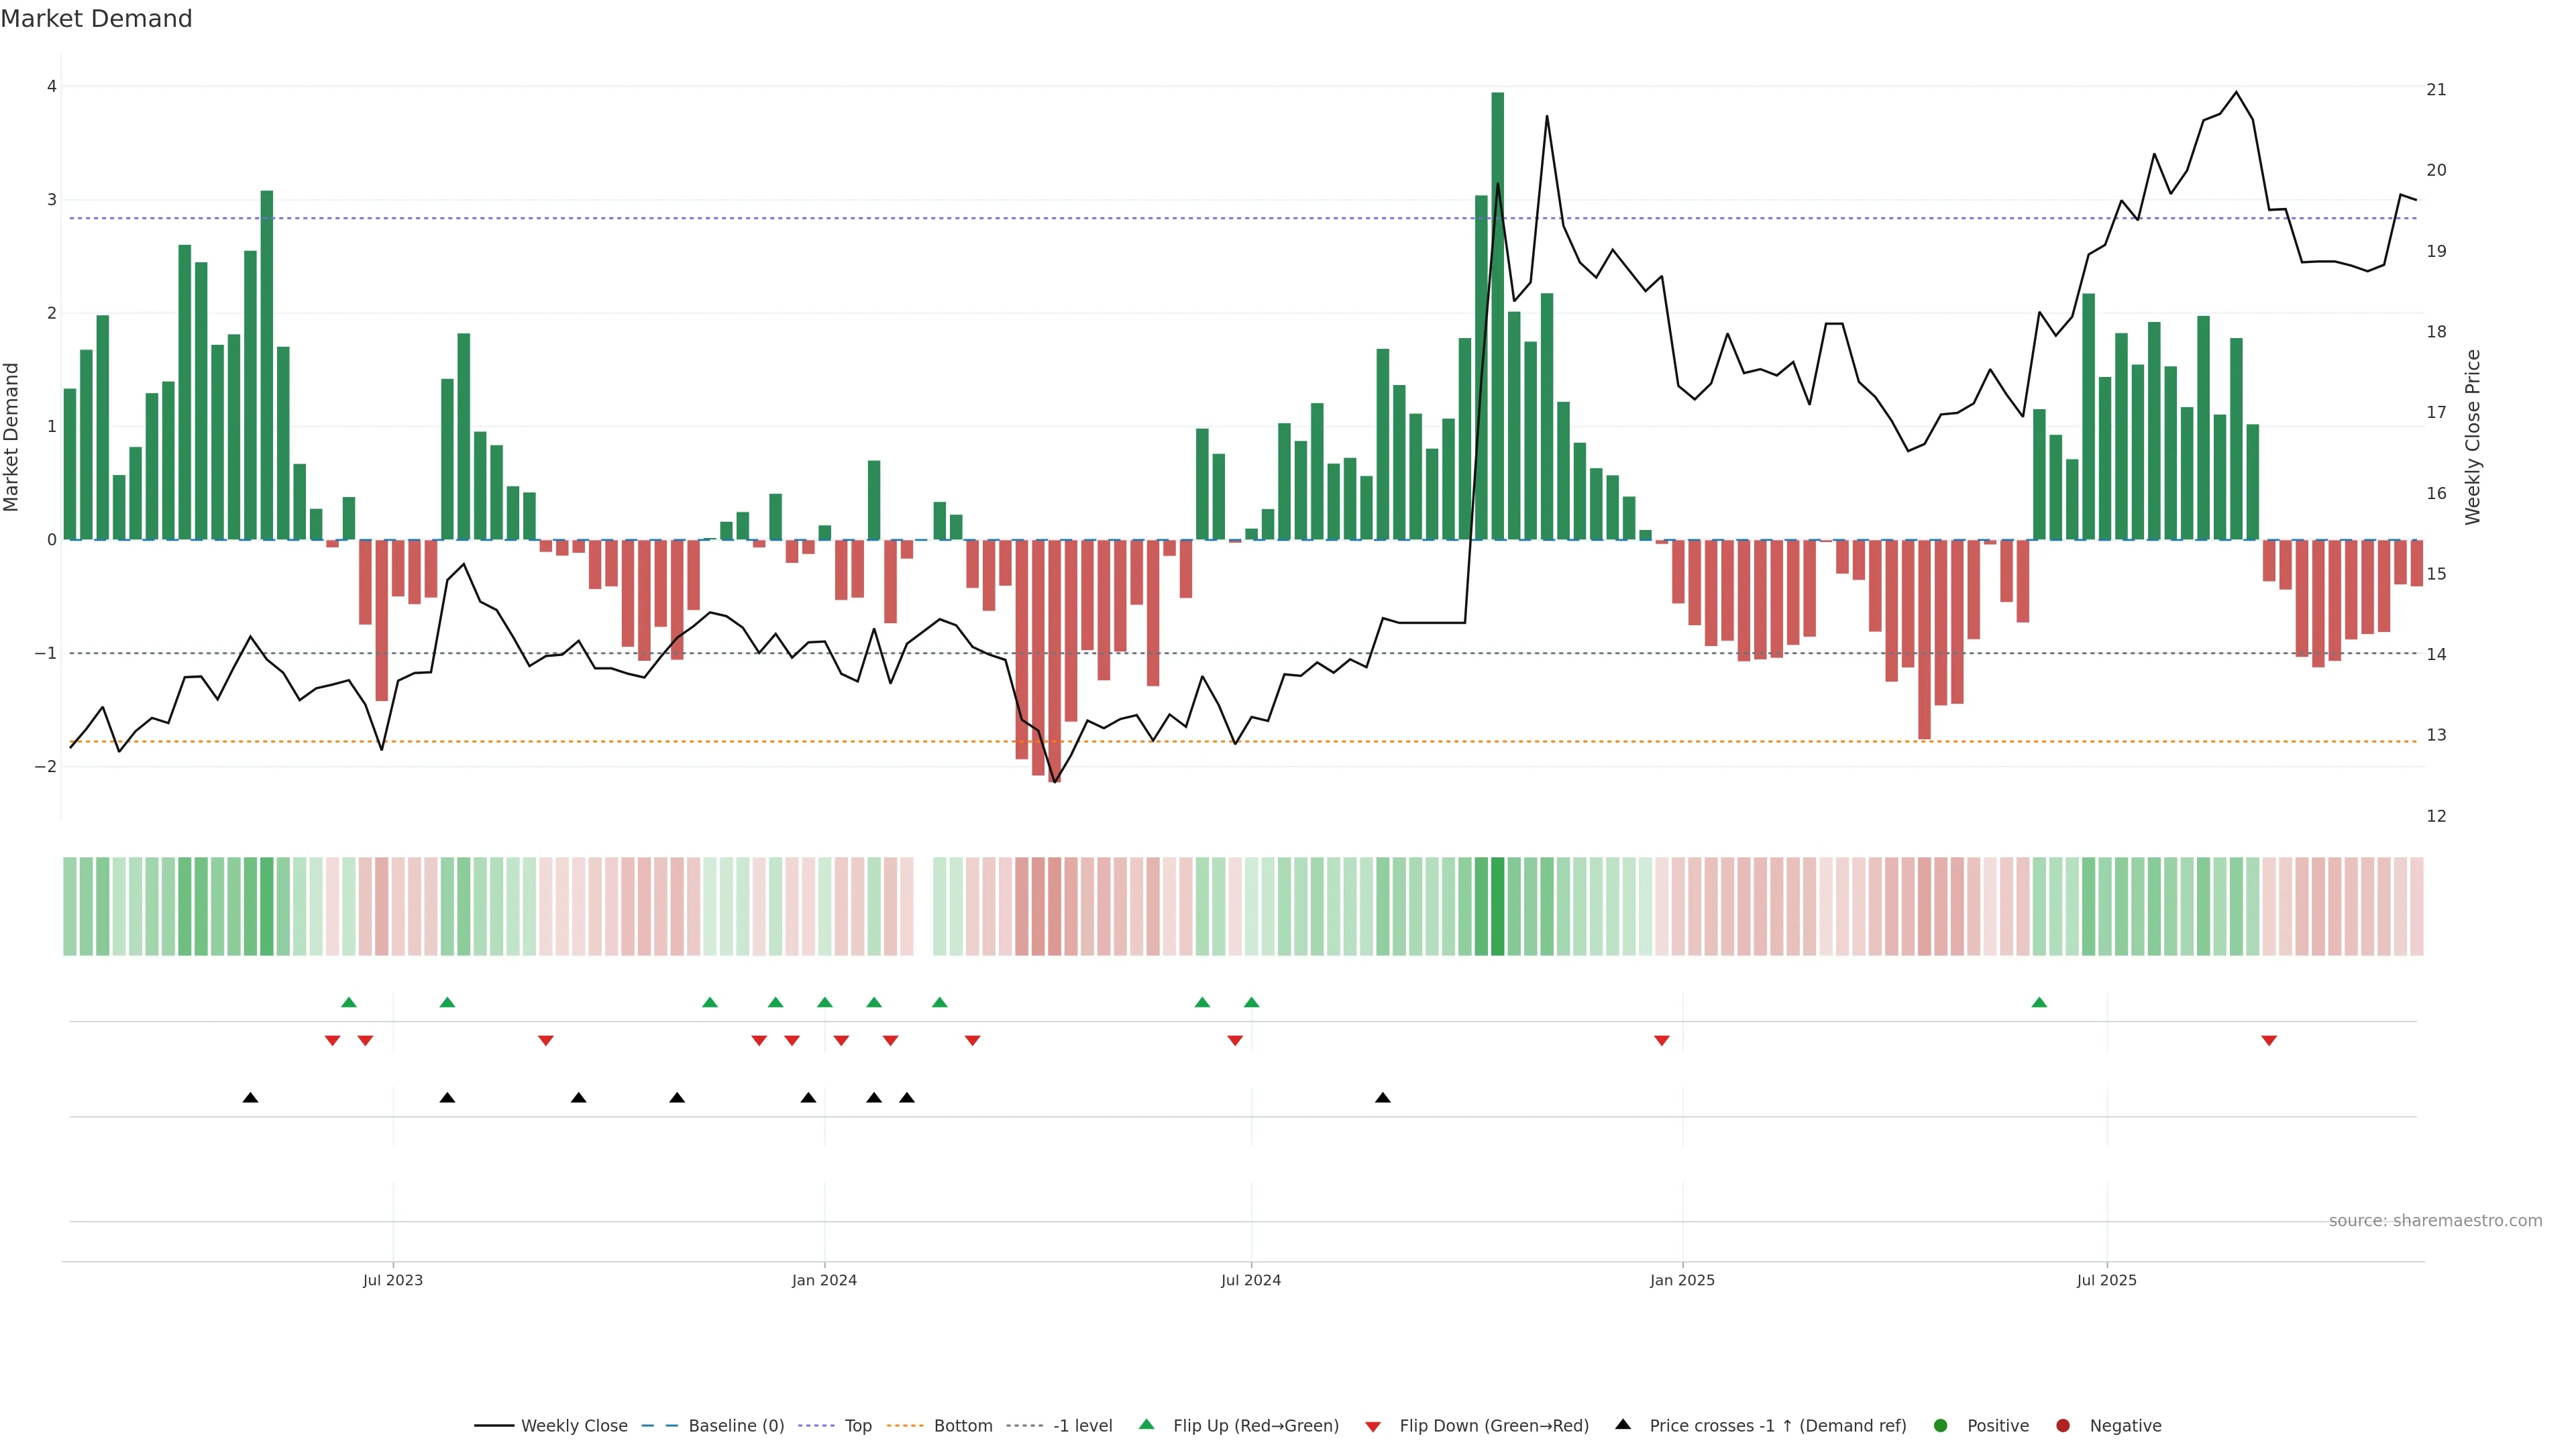Click red Flip Down legend triangle icon
Image resolution: width=2576 pixels, height=1449 pixels.
[x=1373, y=1427]
